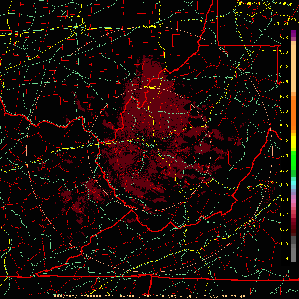Image resolution: width=299 pixels, height=299 pixels.
Task: Click the 1.8 value on the color scale
Action: (284, 185)
